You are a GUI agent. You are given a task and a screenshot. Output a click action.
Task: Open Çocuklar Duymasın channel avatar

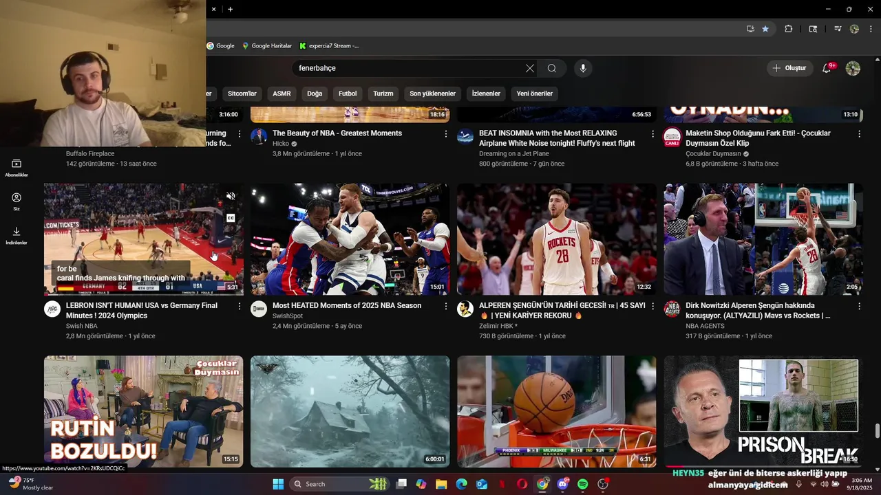point(672,136)
